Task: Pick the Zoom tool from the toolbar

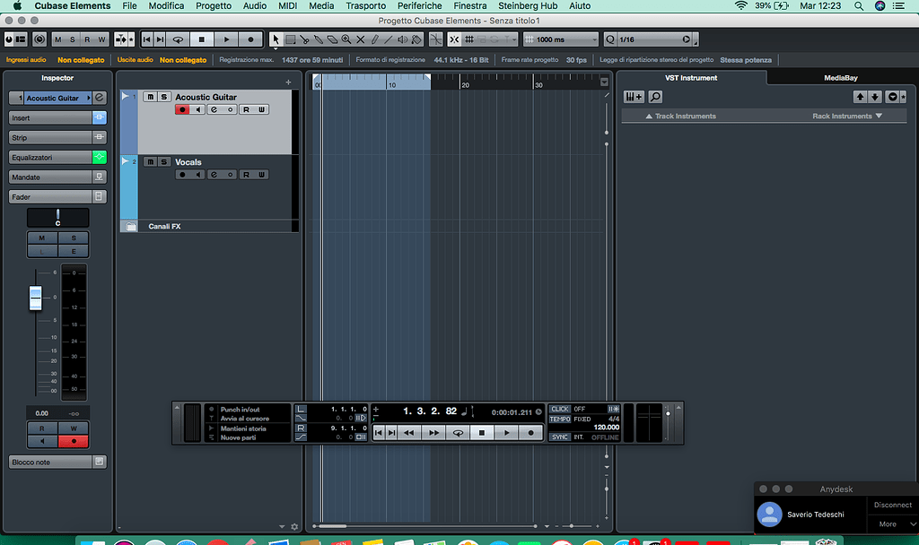Action: (346, 39)
